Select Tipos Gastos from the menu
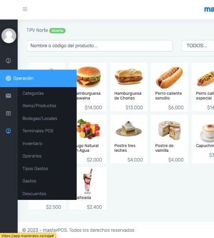The height and width of the screenshot is (238, 214). coord(35,169)
